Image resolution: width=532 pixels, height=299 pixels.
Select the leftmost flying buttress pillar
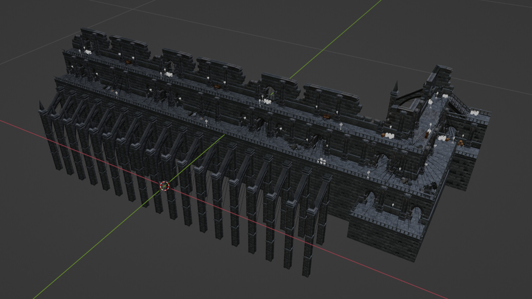click(x=47, y=140)
